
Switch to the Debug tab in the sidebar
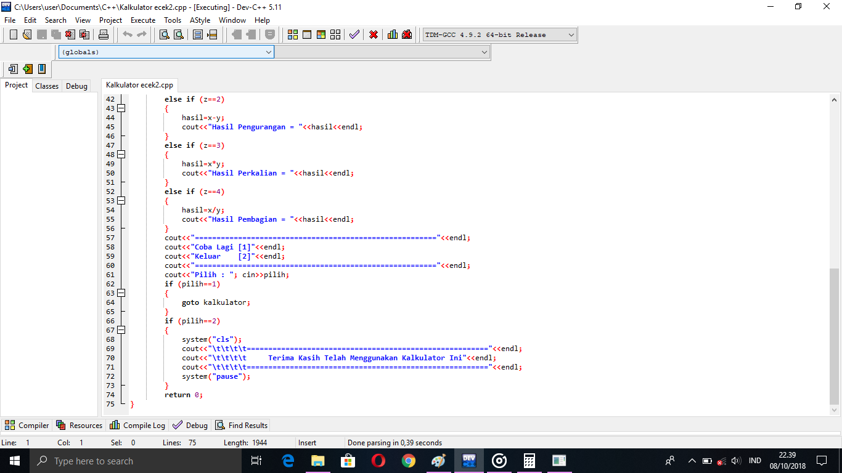[76, 86]
